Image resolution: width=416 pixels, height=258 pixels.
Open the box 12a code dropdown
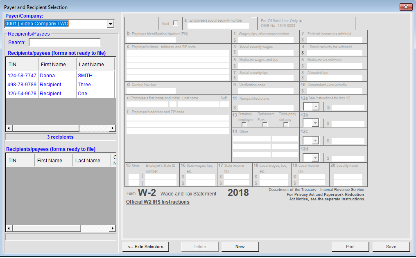click(316, 106)
